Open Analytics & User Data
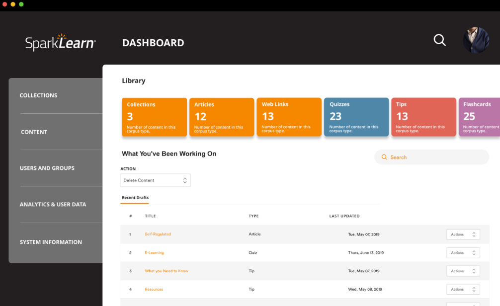500x306 pixels. pyautogui.click(x=53, y=204)
